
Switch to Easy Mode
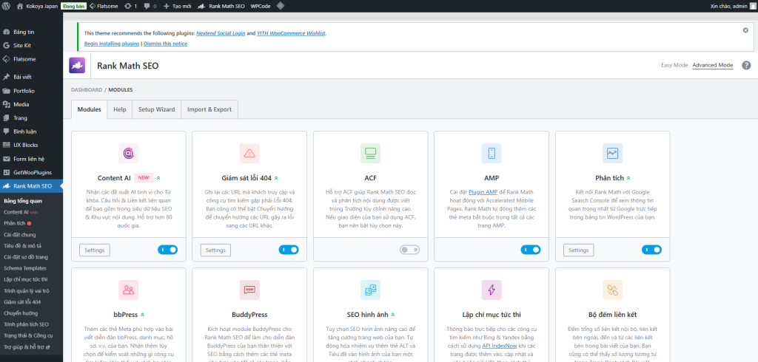tap(674, 65)
